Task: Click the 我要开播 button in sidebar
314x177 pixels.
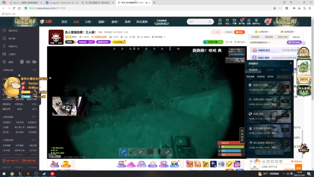Action: coord(29,161)
